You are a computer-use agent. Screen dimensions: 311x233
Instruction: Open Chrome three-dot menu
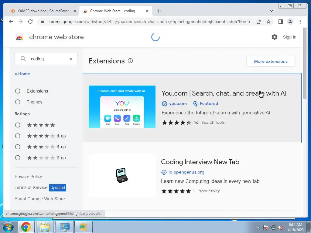pos(300,22)
